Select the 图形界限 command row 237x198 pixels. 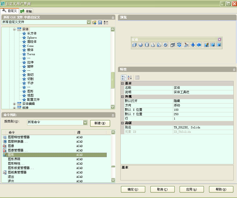click(55, 159)
